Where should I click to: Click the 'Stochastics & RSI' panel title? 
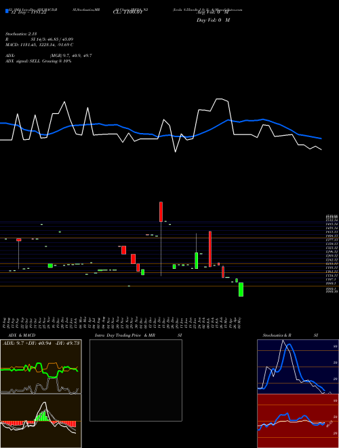pos(290,335)
